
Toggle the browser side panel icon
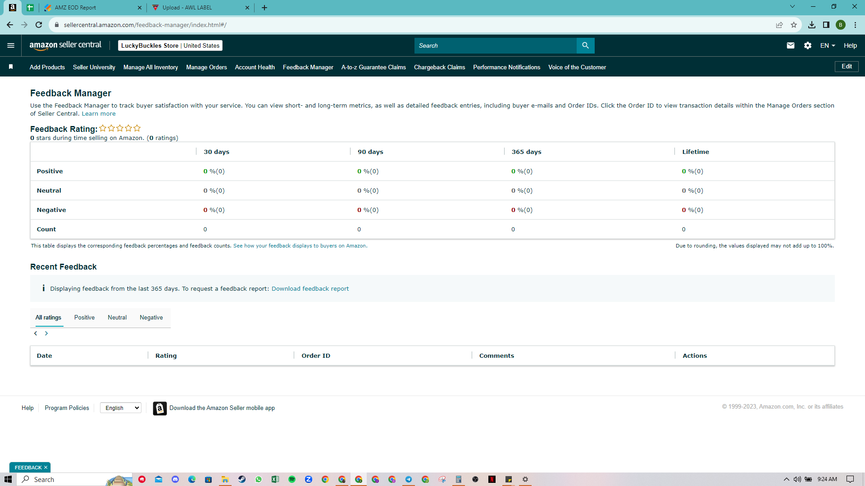[x=826, y=25]
